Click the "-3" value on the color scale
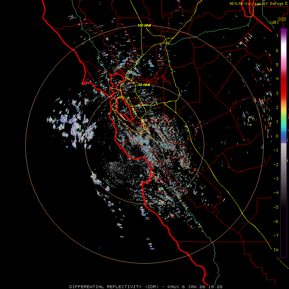This screenshot has width=289, height=289. click(x=276, y=179)
